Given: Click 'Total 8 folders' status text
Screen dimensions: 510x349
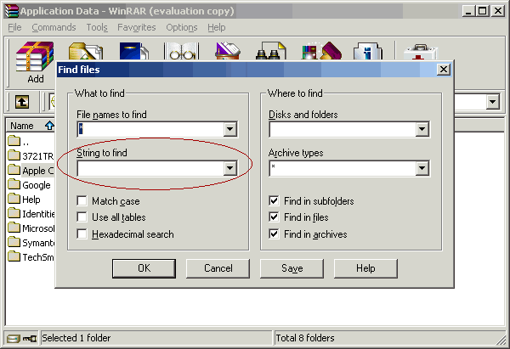Looking at the screenshot, I should [x=305, y=338].
